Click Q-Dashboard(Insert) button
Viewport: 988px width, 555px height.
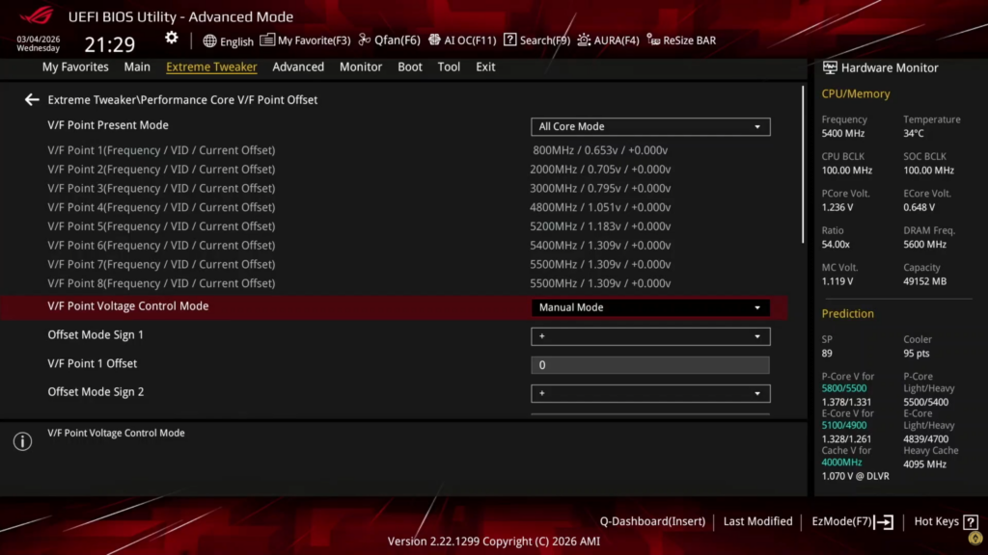(x=652, y=521)
